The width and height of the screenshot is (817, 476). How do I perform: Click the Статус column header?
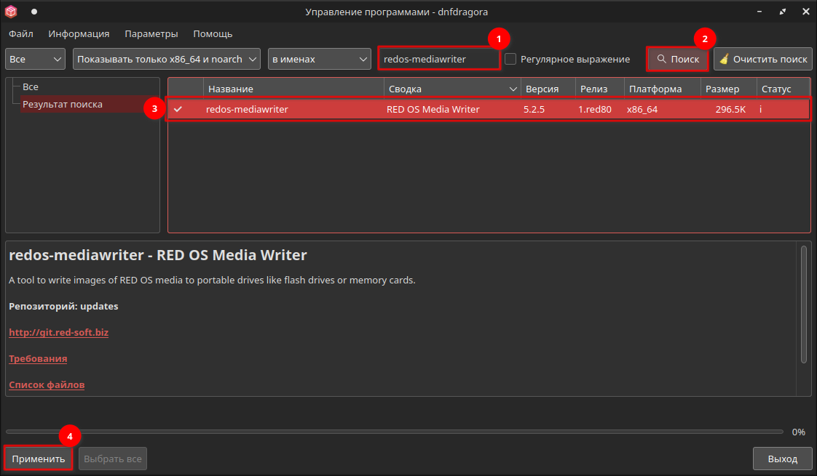(x=783, y=89)
